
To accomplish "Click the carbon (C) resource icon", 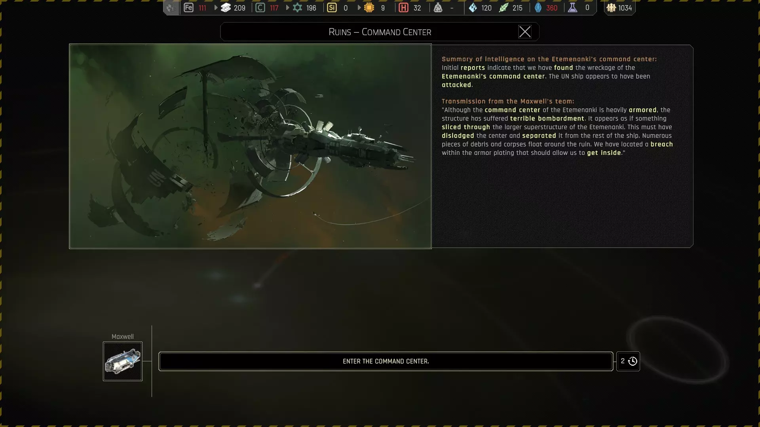I will [x=260, y=8].
